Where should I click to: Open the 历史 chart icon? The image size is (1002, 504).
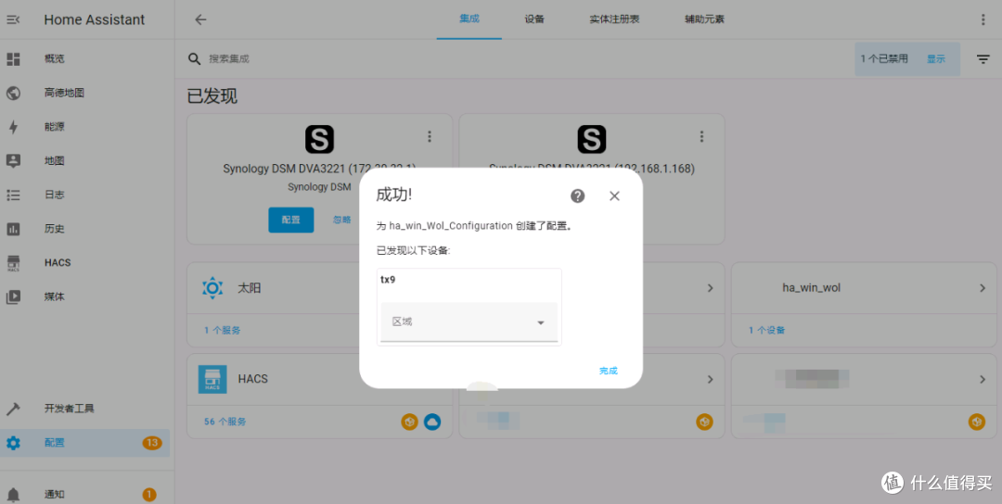coord(13,229)
